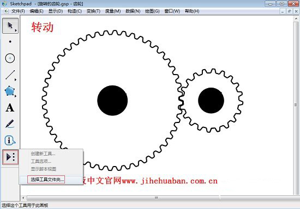This screenshot has width=300, height=209.
Task: Click the Custom Tools button
Action: click(x=10, y=157)
